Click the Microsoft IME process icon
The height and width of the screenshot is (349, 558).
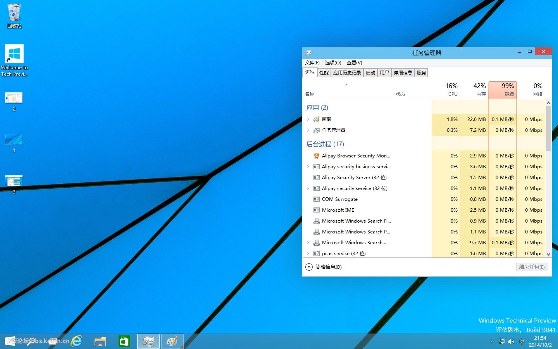coord(317,210)
